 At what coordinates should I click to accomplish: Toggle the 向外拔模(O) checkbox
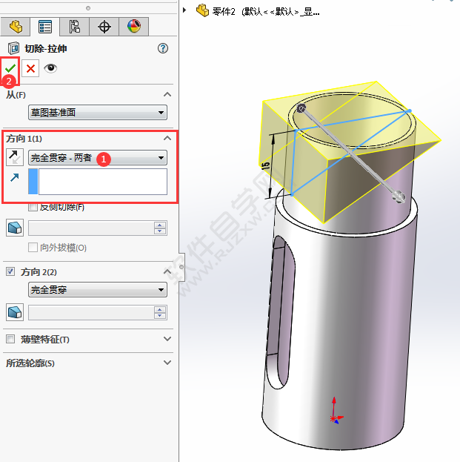click(x=33, y=247)
